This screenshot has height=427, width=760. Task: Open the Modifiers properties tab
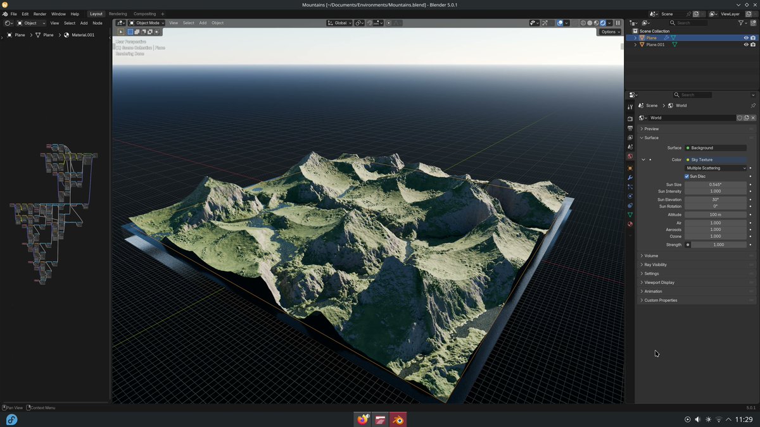(630, 178)
